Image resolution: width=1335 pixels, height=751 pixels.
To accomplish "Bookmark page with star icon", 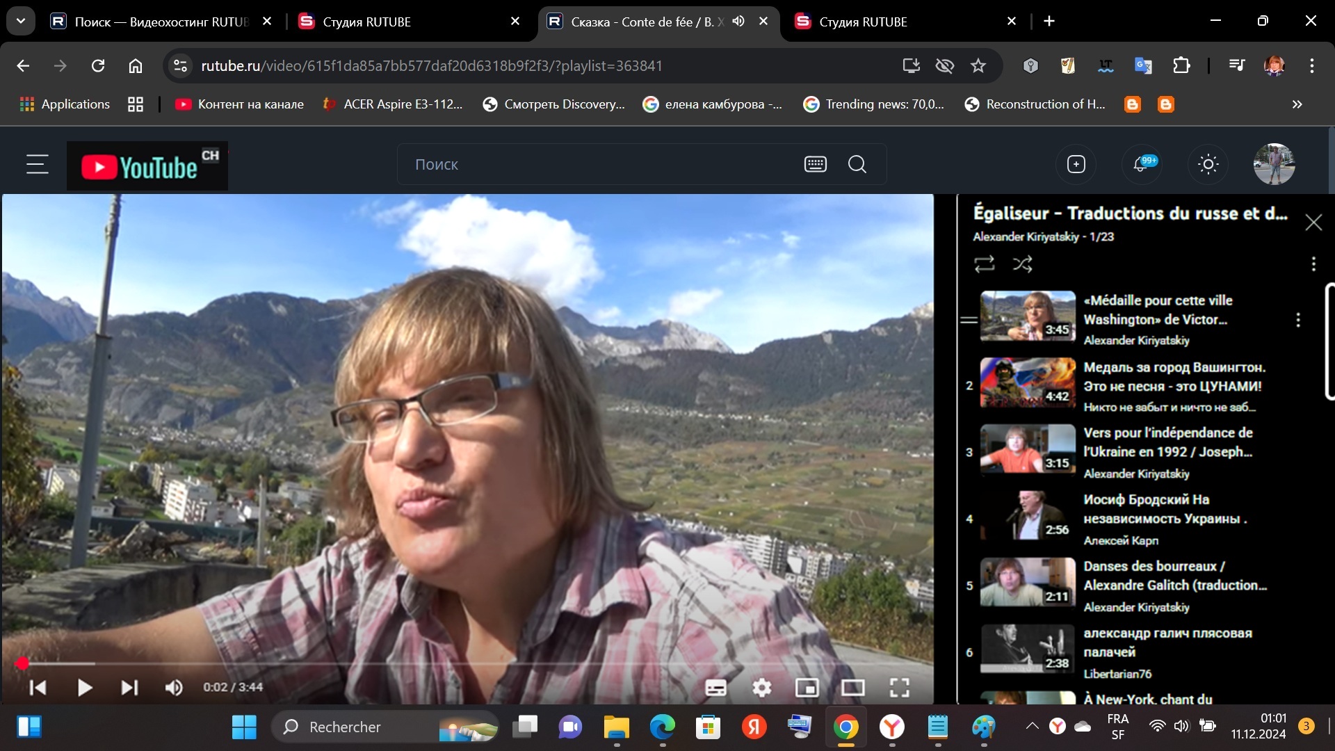I will [x=978, y=65].
